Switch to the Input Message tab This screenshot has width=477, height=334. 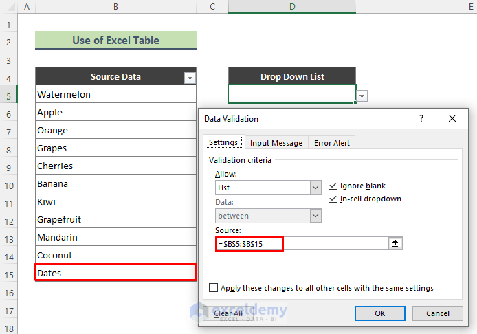[x=276, y=143]
